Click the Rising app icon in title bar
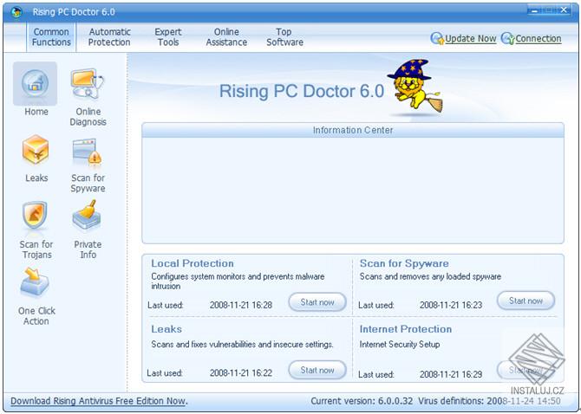The height and width of the screenshot is (414, 581). click(16, 12)
